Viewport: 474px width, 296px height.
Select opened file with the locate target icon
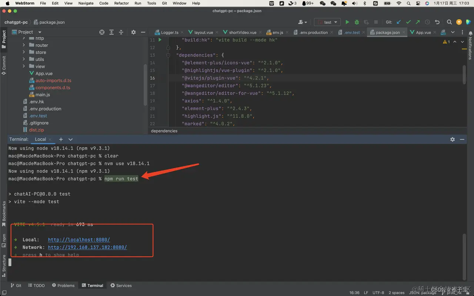pyautogui.click(x=102, y=32)
